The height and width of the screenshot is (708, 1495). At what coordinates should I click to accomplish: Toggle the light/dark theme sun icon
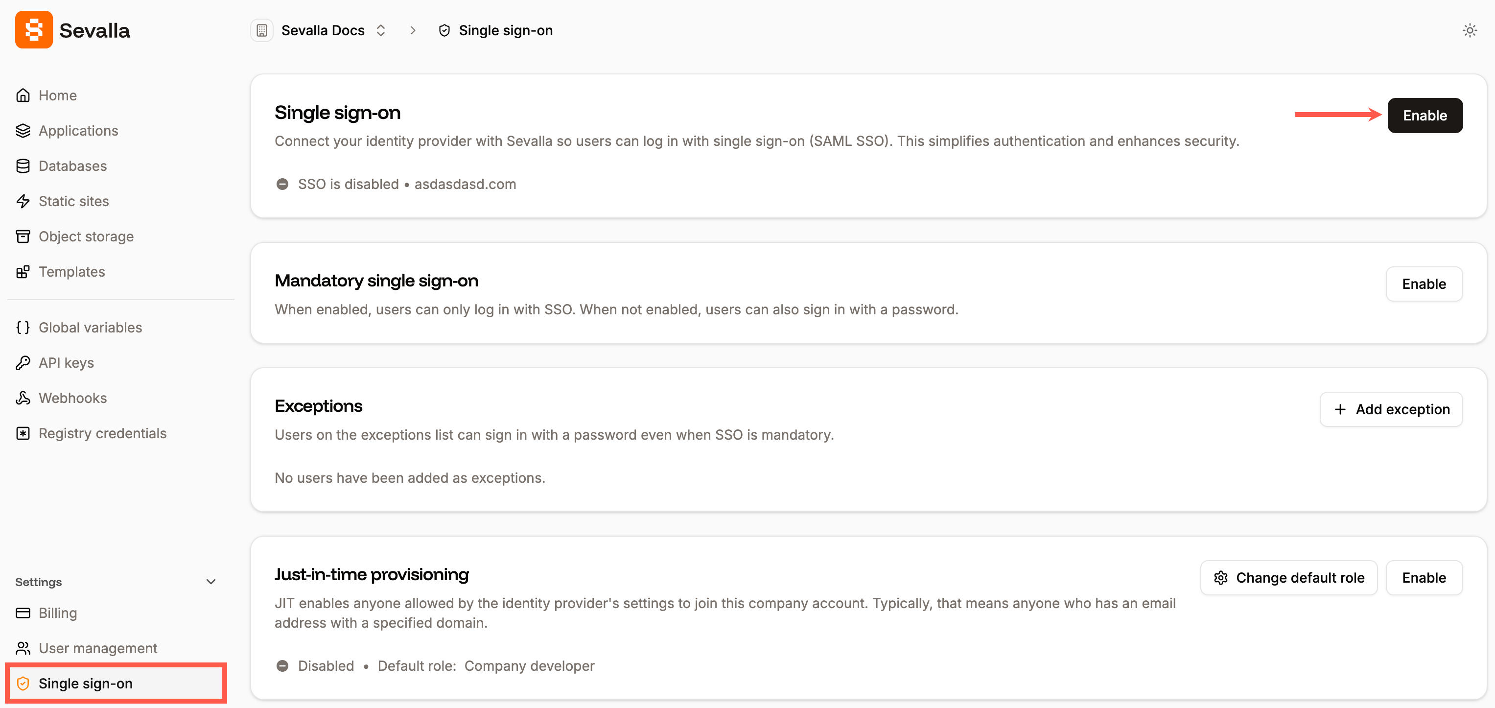click(1469, 30)
